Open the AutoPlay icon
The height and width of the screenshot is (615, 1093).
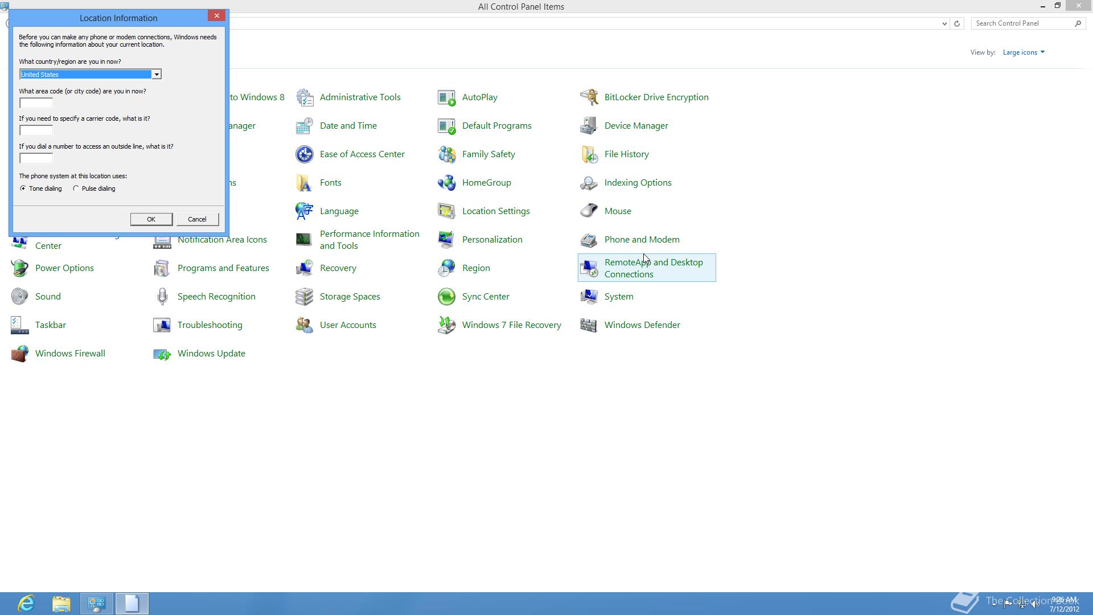tap(447, 97)
